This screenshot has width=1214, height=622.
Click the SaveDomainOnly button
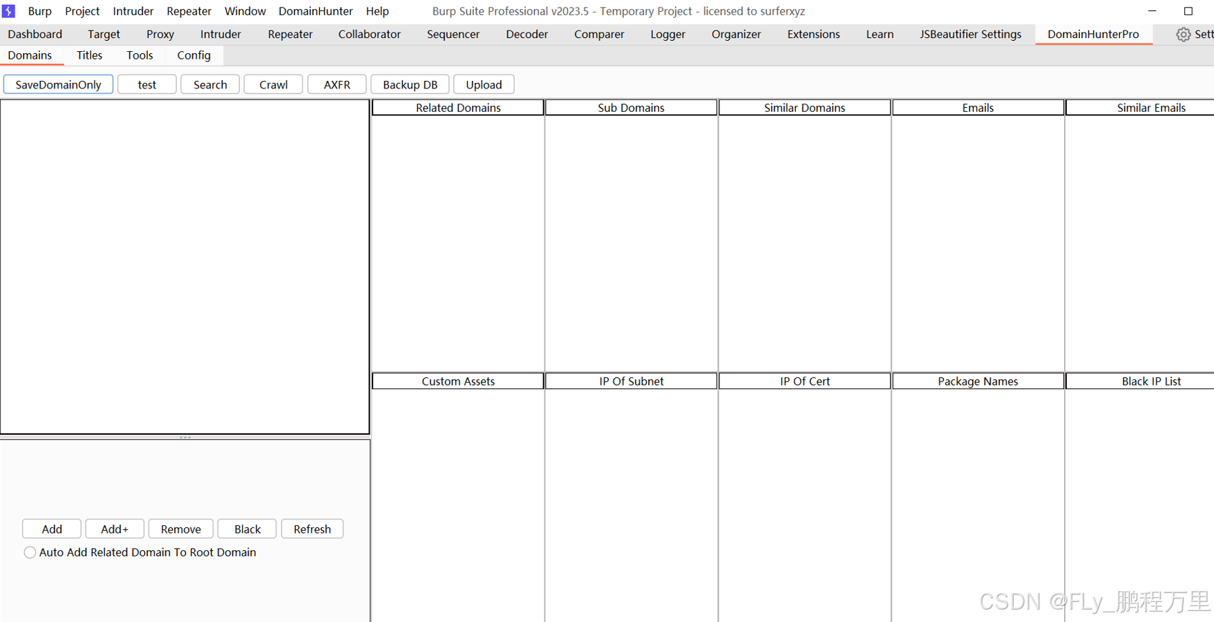[x=58, y=84]
